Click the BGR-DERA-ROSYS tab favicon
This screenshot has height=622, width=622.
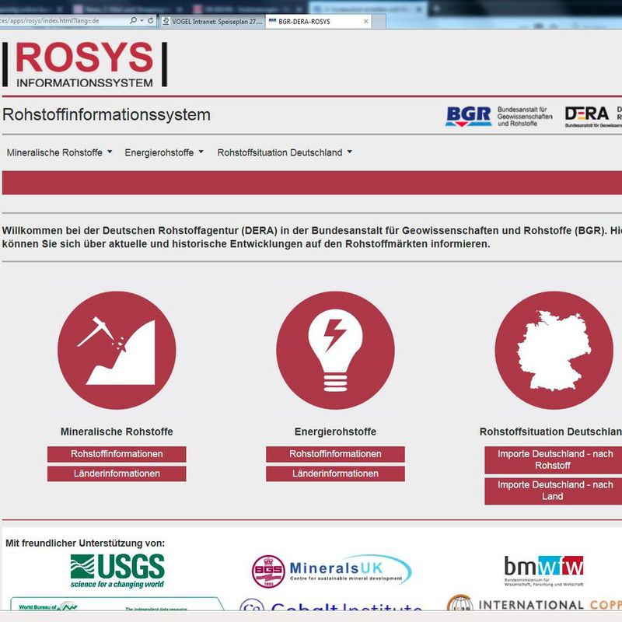pos(272,21)
